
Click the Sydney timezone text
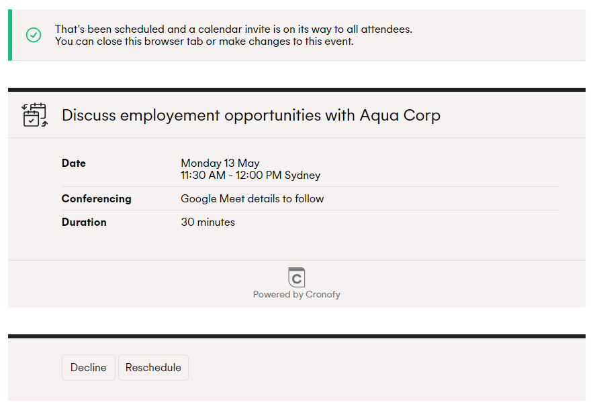point(303,175)
